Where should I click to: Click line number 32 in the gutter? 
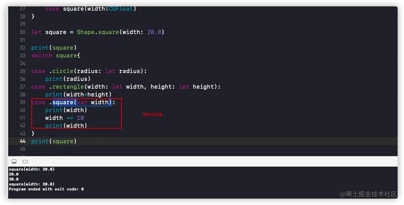23,48
